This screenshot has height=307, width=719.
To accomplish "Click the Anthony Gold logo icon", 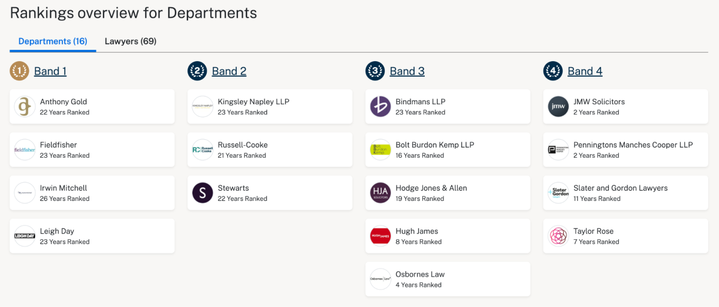I will pos(25,107).
